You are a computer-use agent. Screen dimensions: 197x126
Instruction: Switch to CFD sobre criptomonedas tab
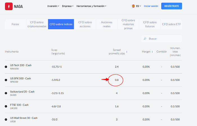37,24
